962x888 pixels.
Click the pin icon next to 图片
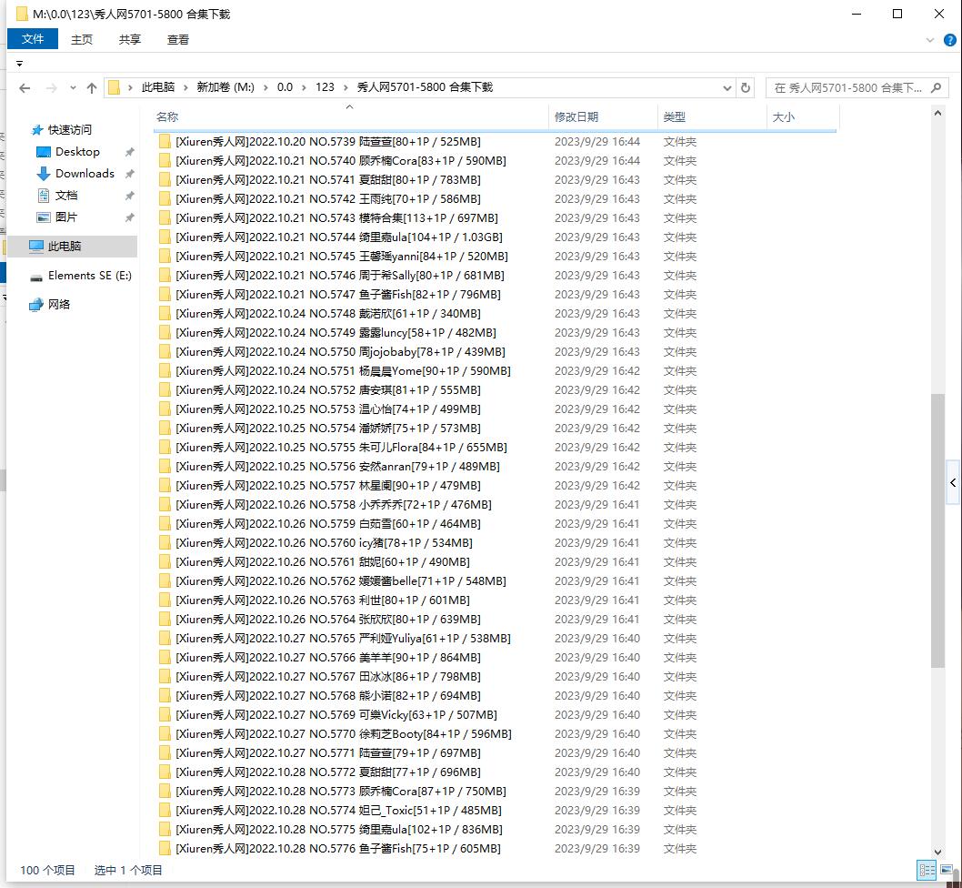pyautogui.click(x=129, y=217)
